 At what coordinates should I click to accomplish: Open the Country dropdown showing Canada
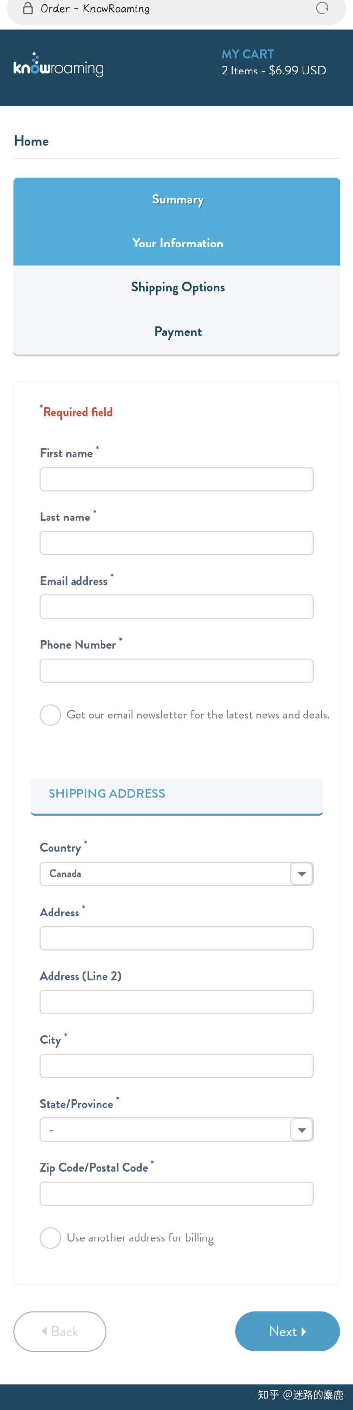coord(176,873)
